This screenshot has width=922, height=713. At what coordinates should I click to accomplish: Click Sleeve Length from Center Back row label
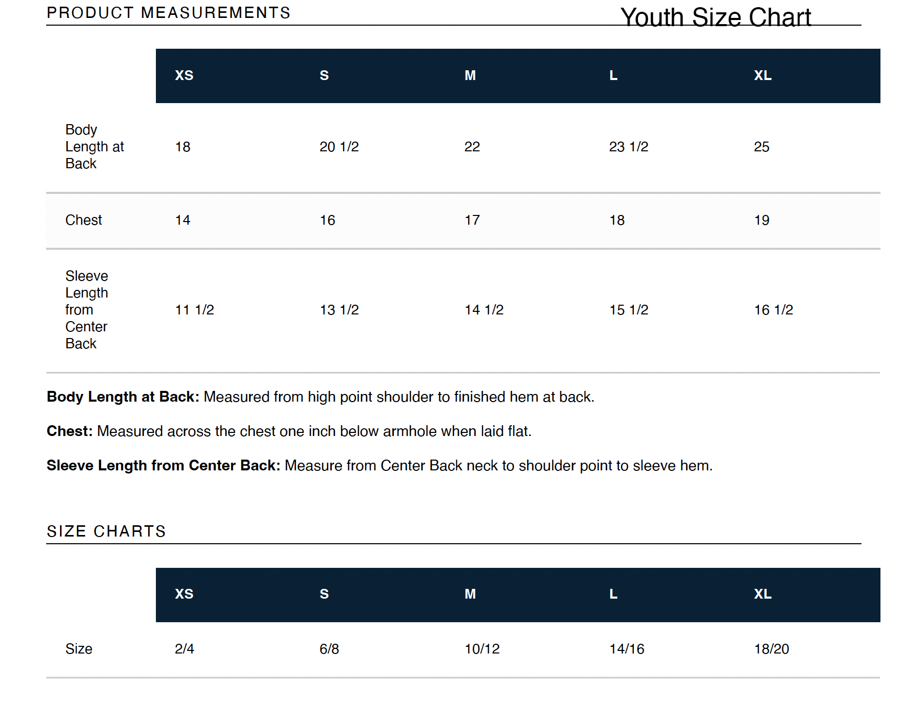click(87, 310)
